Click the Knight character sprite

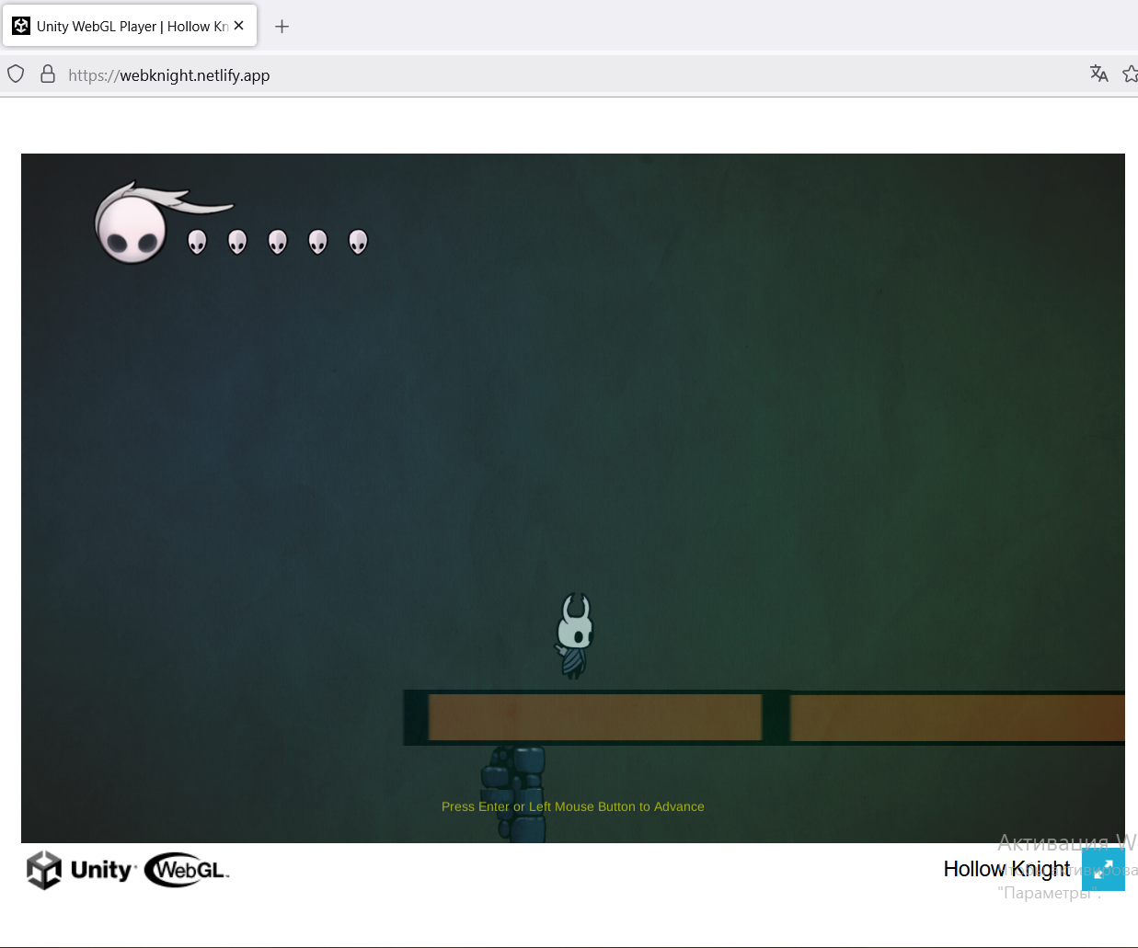[575, 635]
